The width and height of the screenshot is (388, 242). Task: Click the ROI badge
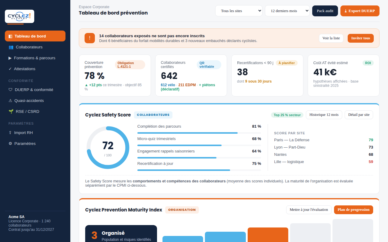[368, 63]
